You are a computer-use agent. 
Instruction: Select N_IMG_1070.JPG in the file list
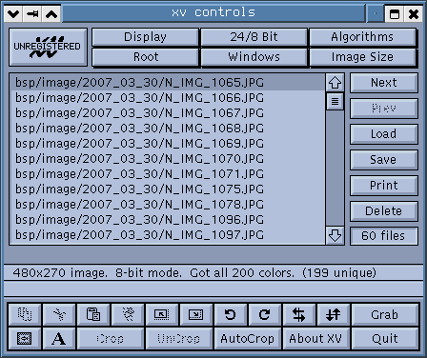167,159
